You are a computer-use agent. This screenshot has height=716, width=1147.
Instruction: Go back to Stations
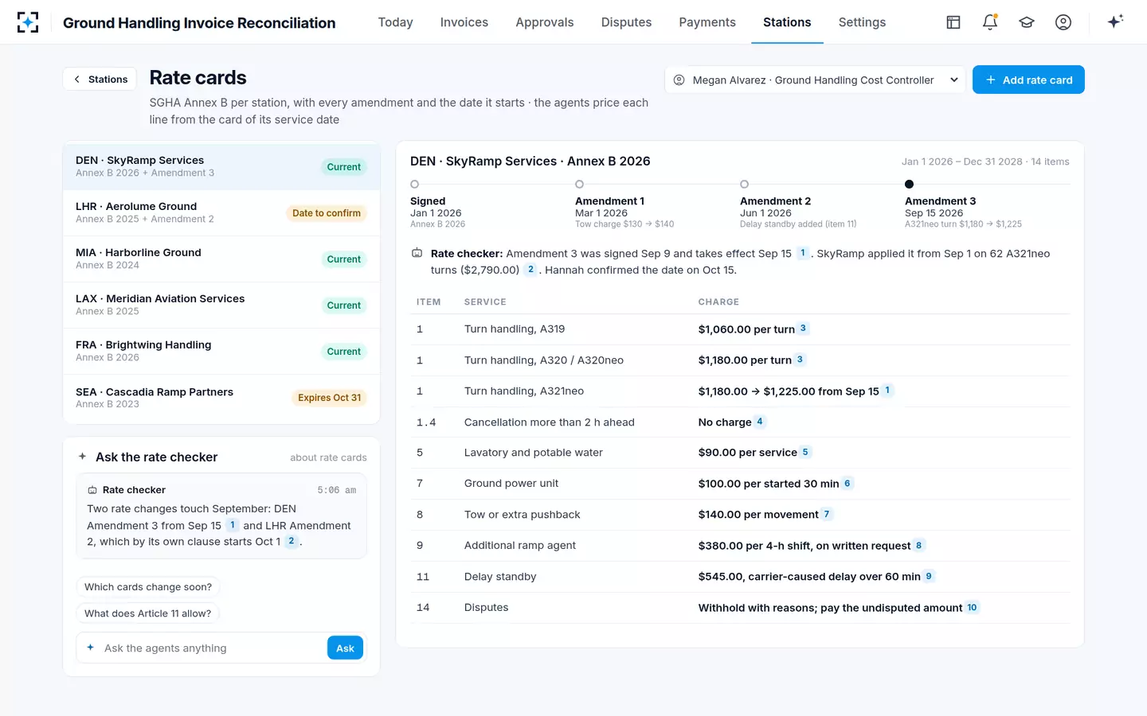coord(100,79)
